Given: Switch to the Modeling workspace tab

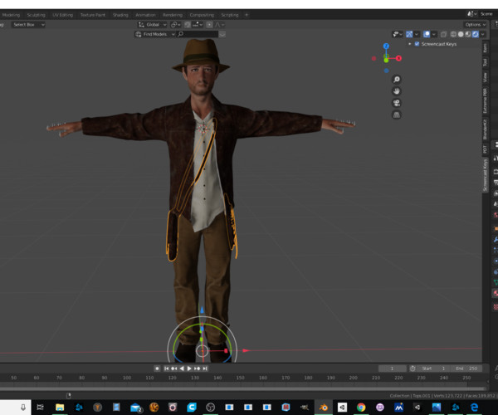Looking at the screenshot, I should 11,15.
